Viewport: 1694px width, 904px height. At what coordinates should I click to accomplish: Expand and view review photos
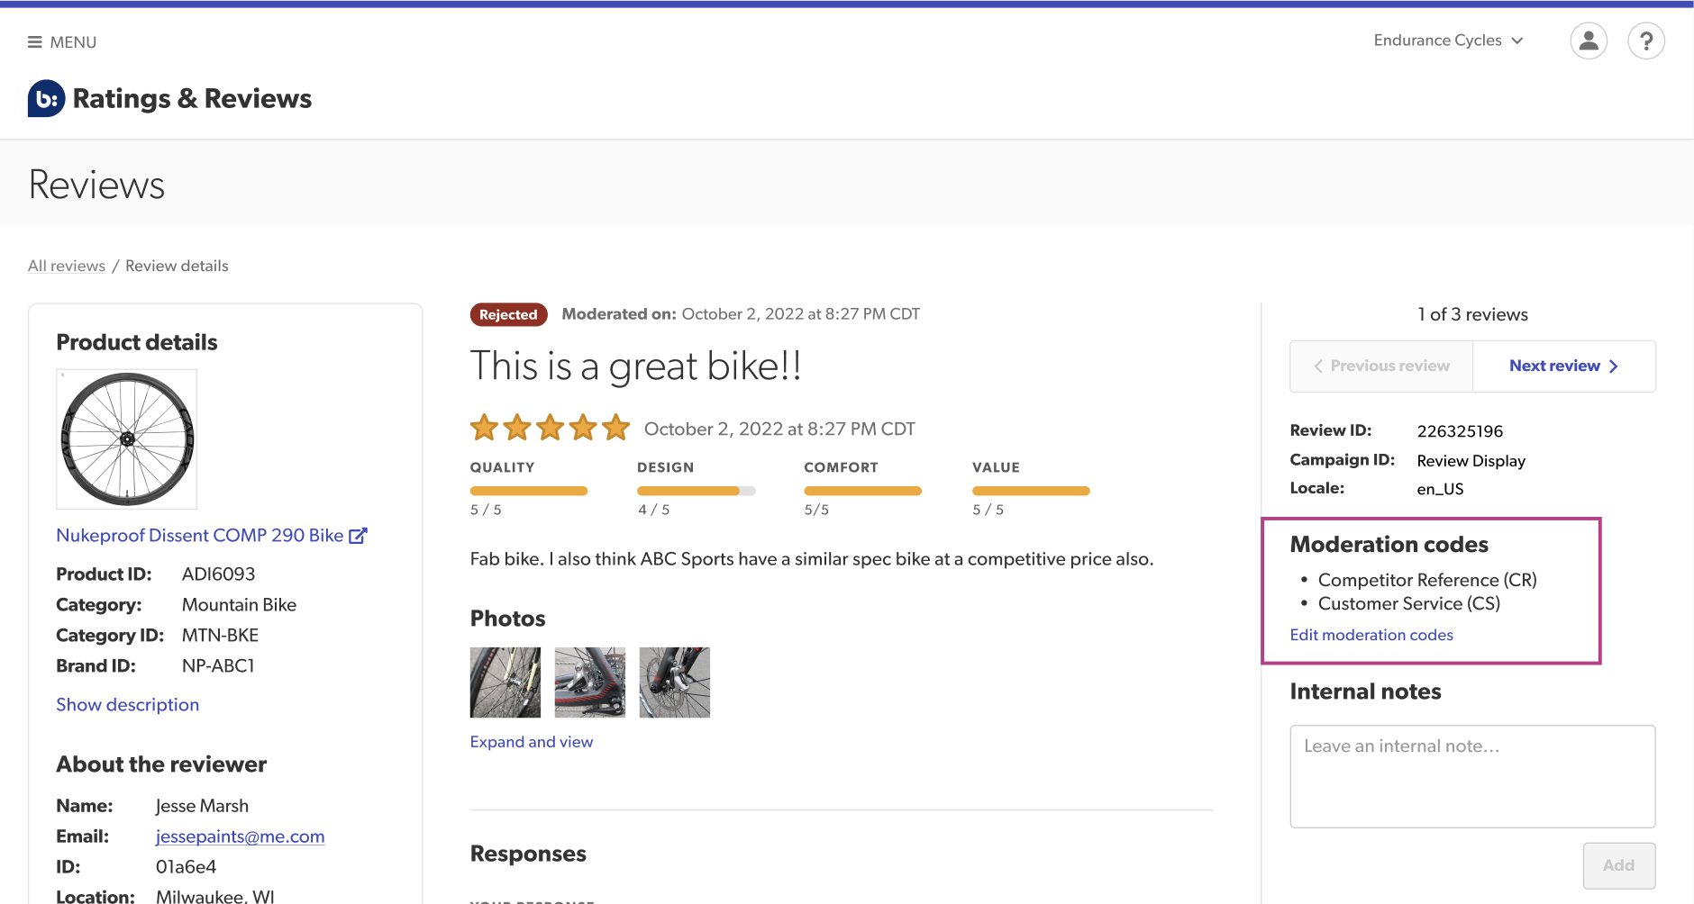click(531, 742)
